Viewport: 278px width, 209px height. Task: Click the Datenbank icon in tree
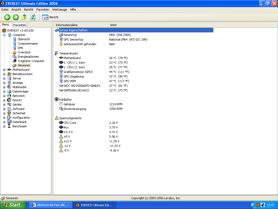(9, 122)
